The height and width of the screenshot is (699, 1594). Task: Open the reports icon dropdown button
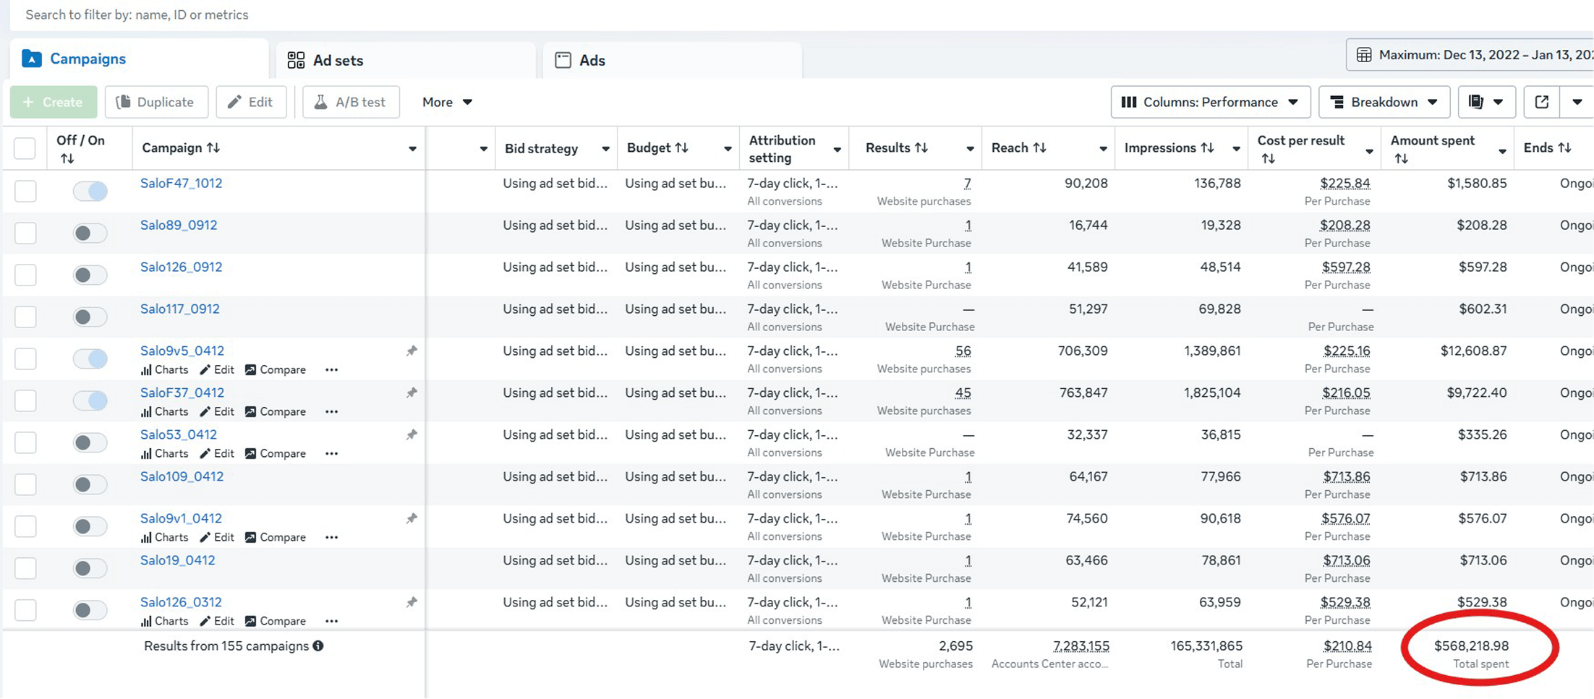(x=1486, y=102)
